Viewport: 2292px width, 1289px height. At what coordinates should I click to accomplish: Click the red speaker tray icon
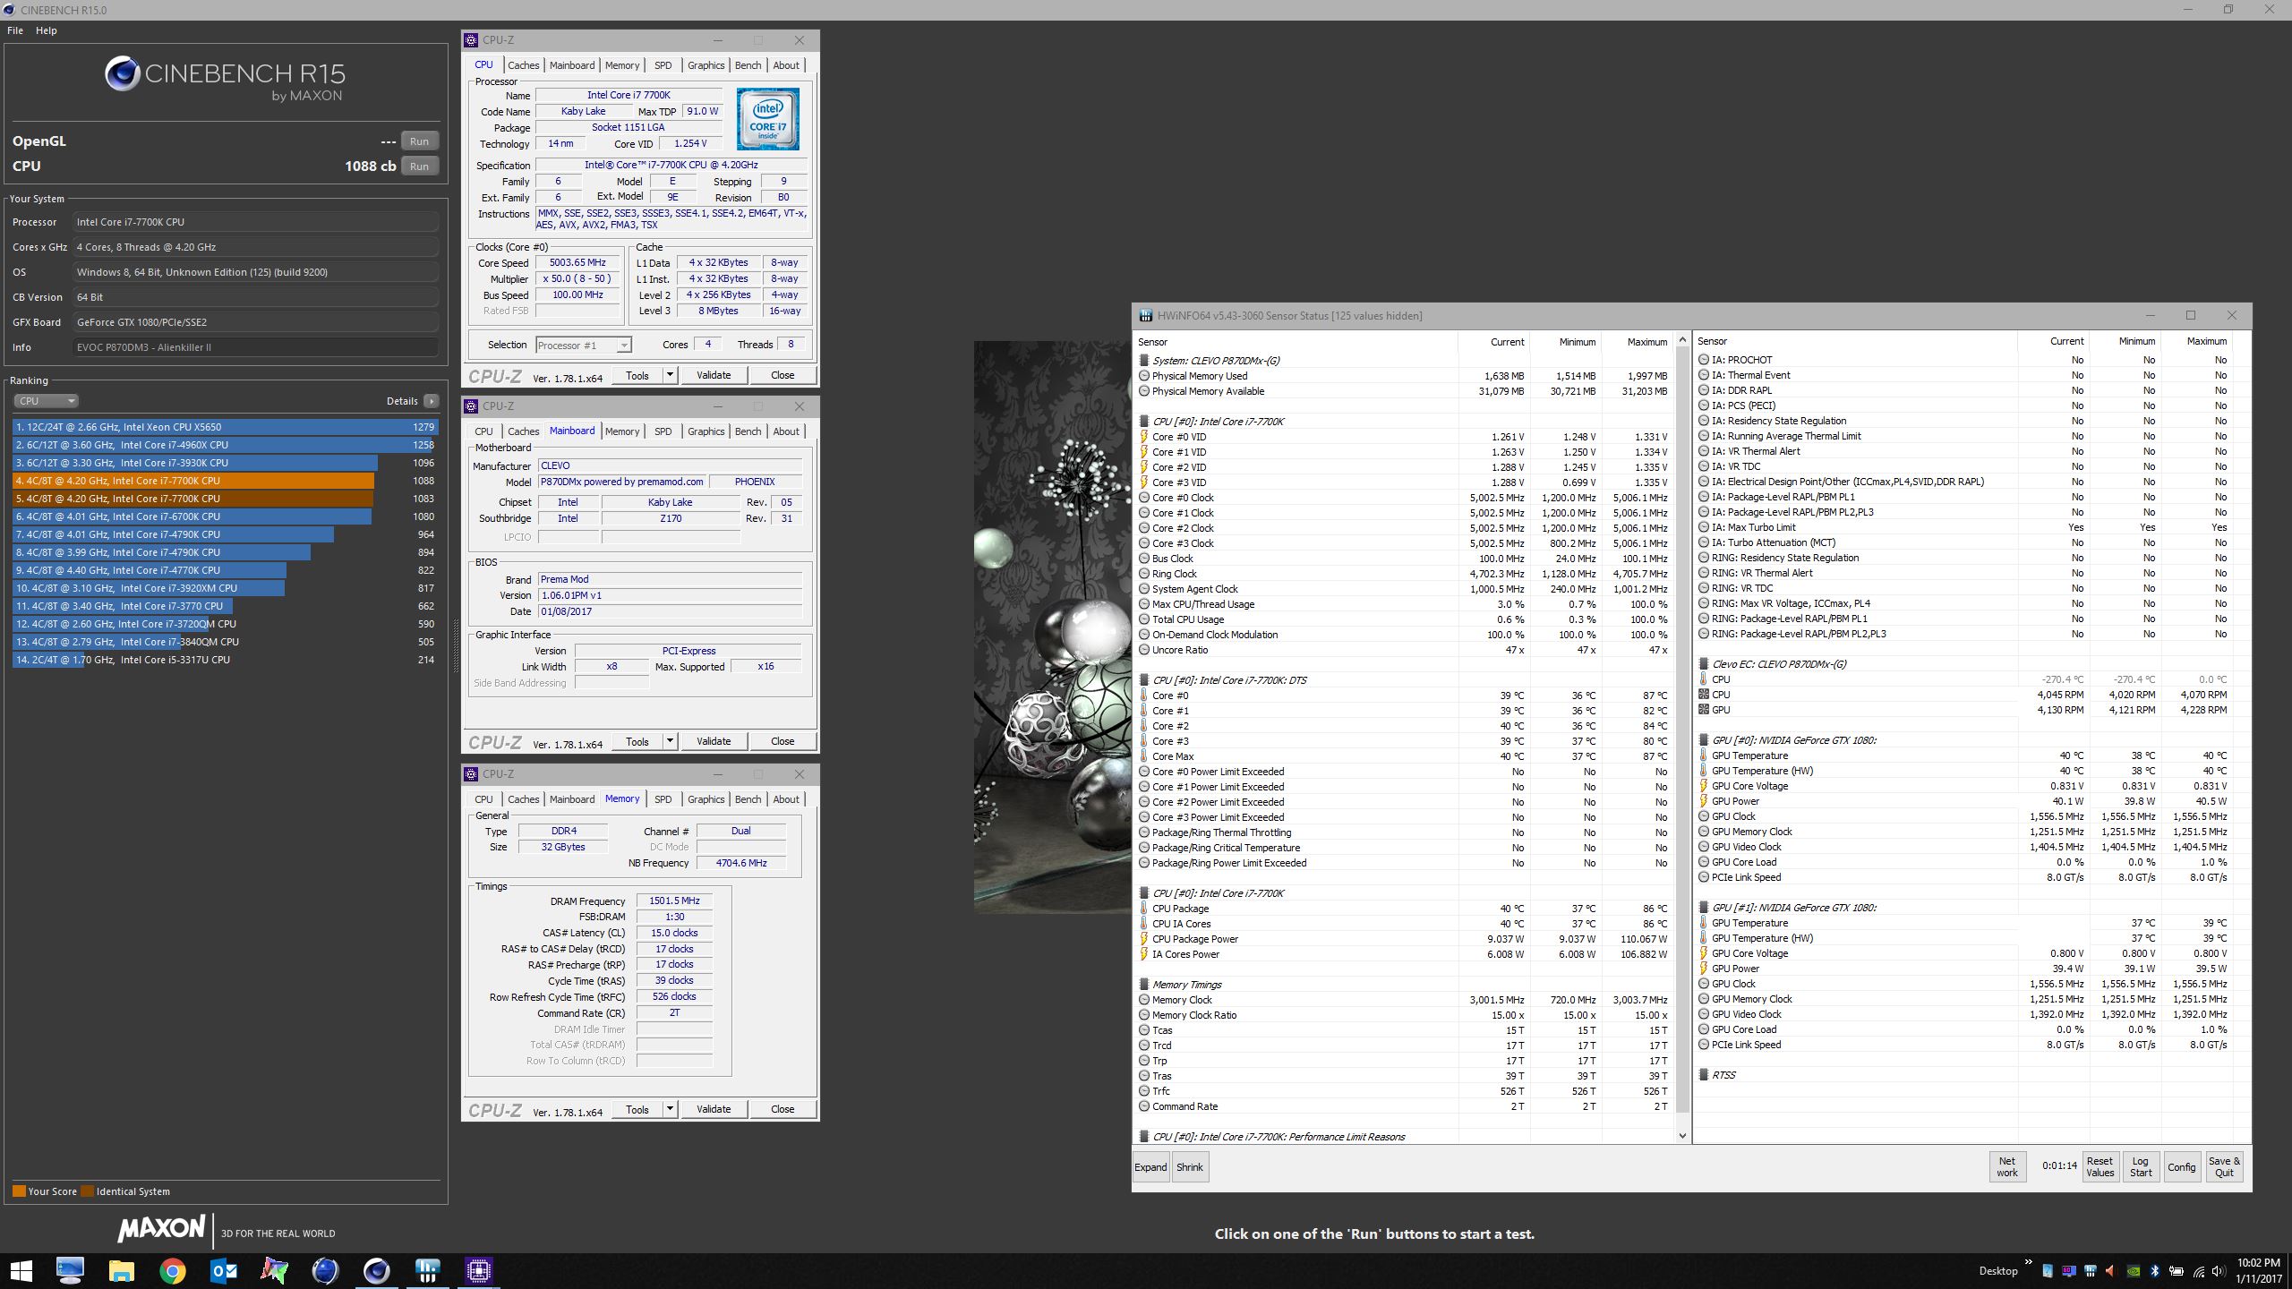[x=2111, y=1272]
